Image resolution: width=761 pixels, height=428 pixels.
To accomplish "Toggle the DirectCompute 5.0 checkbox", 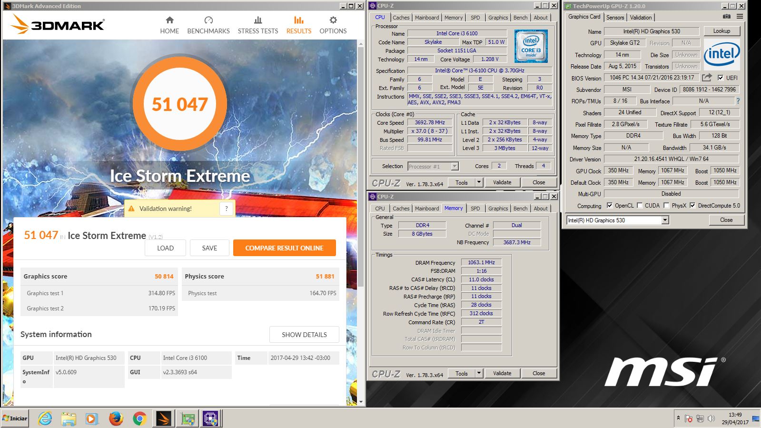I will 692,206.
